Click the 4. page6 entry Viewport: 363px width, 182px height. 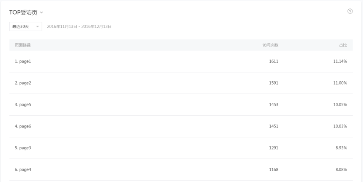[23, 126]
